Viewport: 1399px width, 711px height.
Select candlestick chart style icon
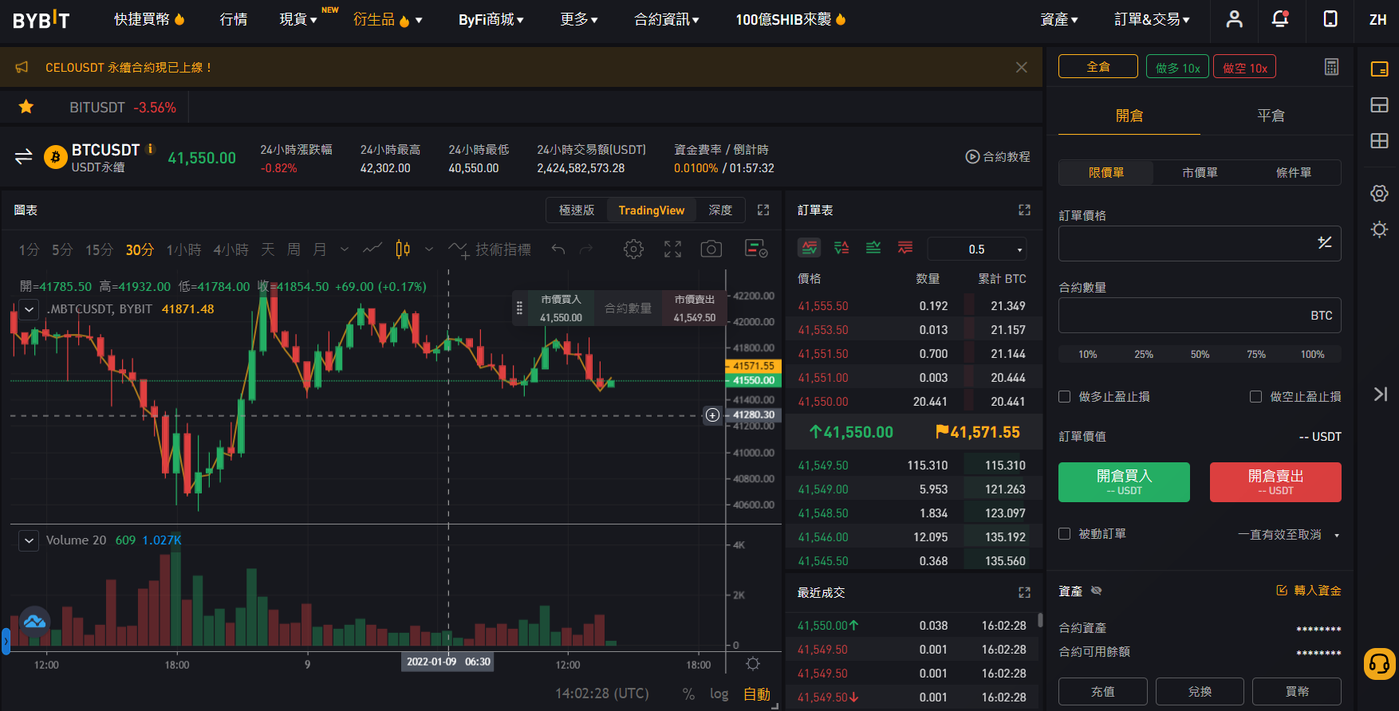coord(403,249)
